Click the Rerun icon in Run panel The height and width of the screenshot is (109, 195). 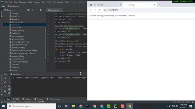coord(5,78)
